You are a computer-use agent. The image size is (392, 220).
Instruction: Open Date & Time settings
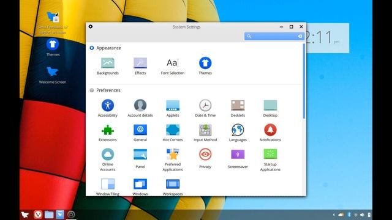pos(205,108)
